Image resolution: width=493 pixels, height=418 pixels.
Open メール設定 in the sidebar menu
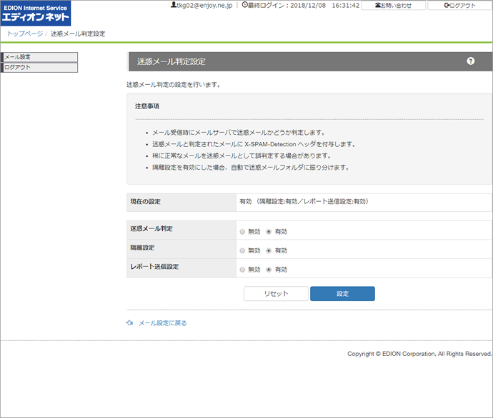click(x=39, y=57)
